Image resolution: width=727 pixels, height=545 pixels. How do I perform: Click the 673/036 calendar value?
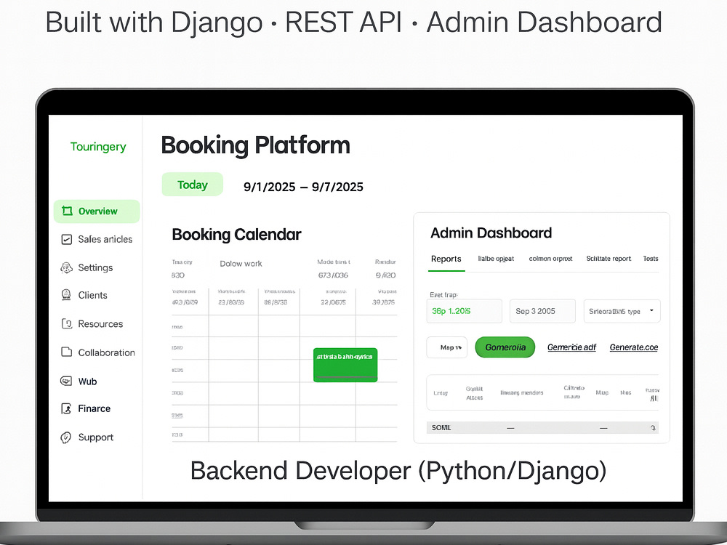[333, 275]
